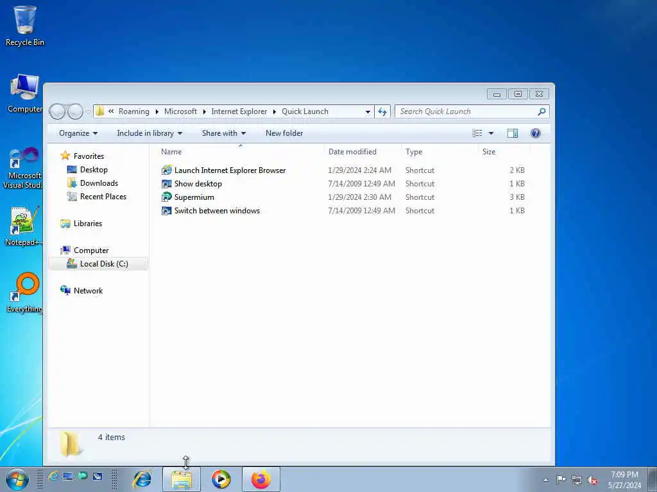Click the Explorer Forward navigation button
The width and height of the screenshot is (657, 492).
click(x=76, y=111)
